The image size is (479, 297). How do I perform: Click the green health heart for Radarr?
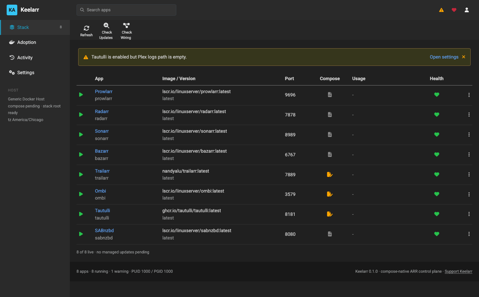437,115
